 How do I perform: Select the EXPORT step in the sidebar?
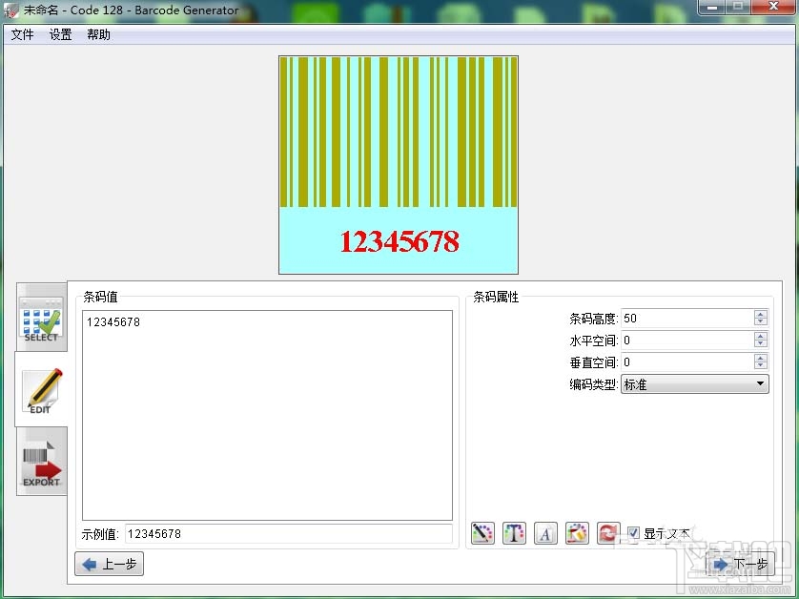tap(40, 463)
